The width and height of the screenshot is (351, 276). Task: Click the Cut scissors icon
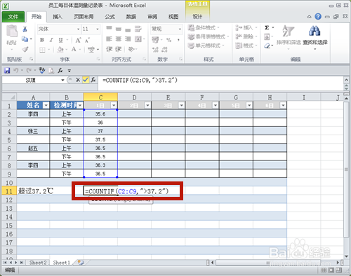pos(25,29)
